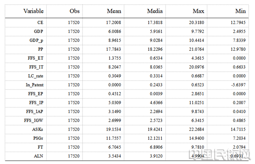Click the Min column header
255x164 pixels.
[x=240, y=11]
